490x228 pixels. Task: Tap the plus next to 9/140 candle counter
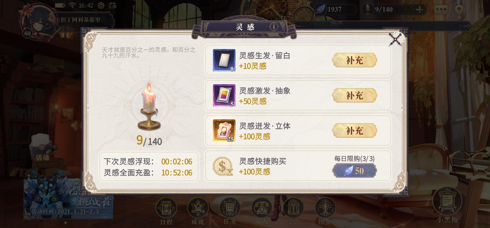pos(420,9)
